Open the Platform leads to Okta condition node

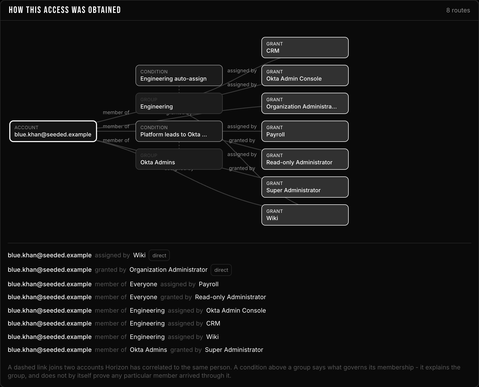click(179, 131)
